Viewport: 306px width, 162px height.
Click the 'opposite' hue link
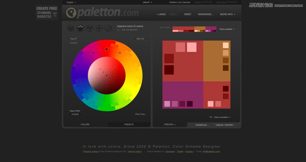click(x=74, y=43)
